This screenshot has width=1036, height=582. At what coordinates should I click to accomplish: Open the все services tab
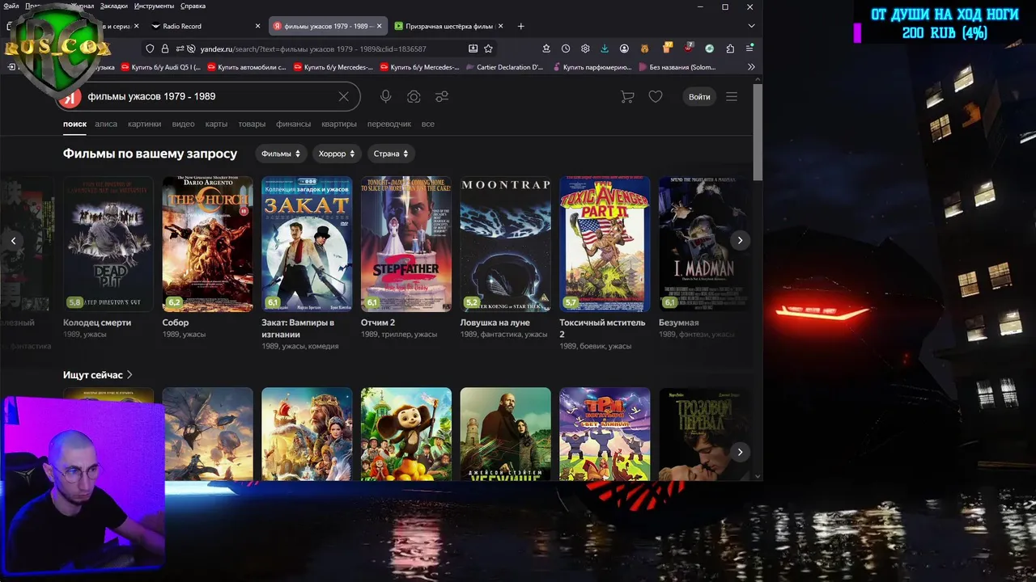pyautogui.click(x=427, y=124)
